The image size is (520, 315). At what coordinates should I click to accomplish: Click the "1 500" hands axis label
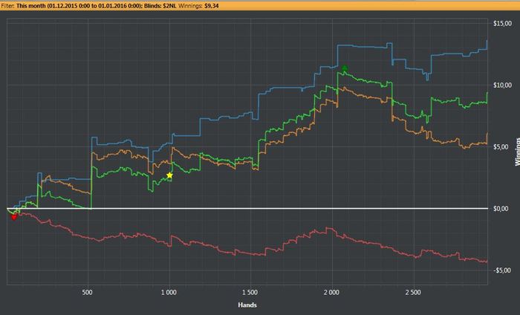tap(250, 293)
